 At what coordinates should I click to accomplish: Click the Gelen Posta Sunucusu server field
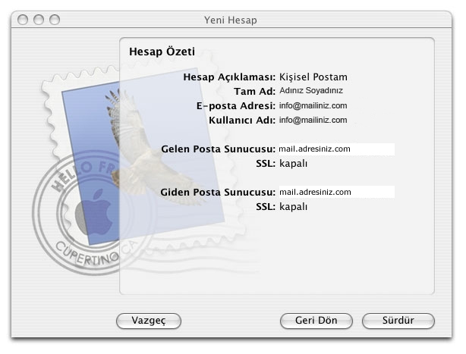tap(335, 149)
